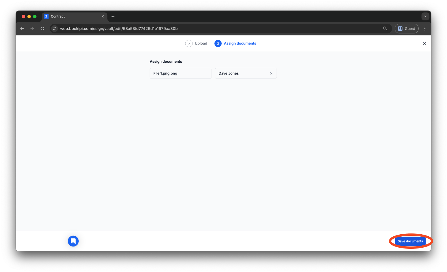Go back in browser history
447x272 pixels.
[22, 29]
